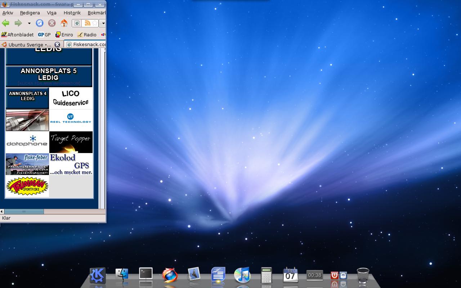Image resolution: width=461 pixels, height=288 pixels.
Task: Open the address bar dropdown arrow
Action: click(x=103, y=23)
